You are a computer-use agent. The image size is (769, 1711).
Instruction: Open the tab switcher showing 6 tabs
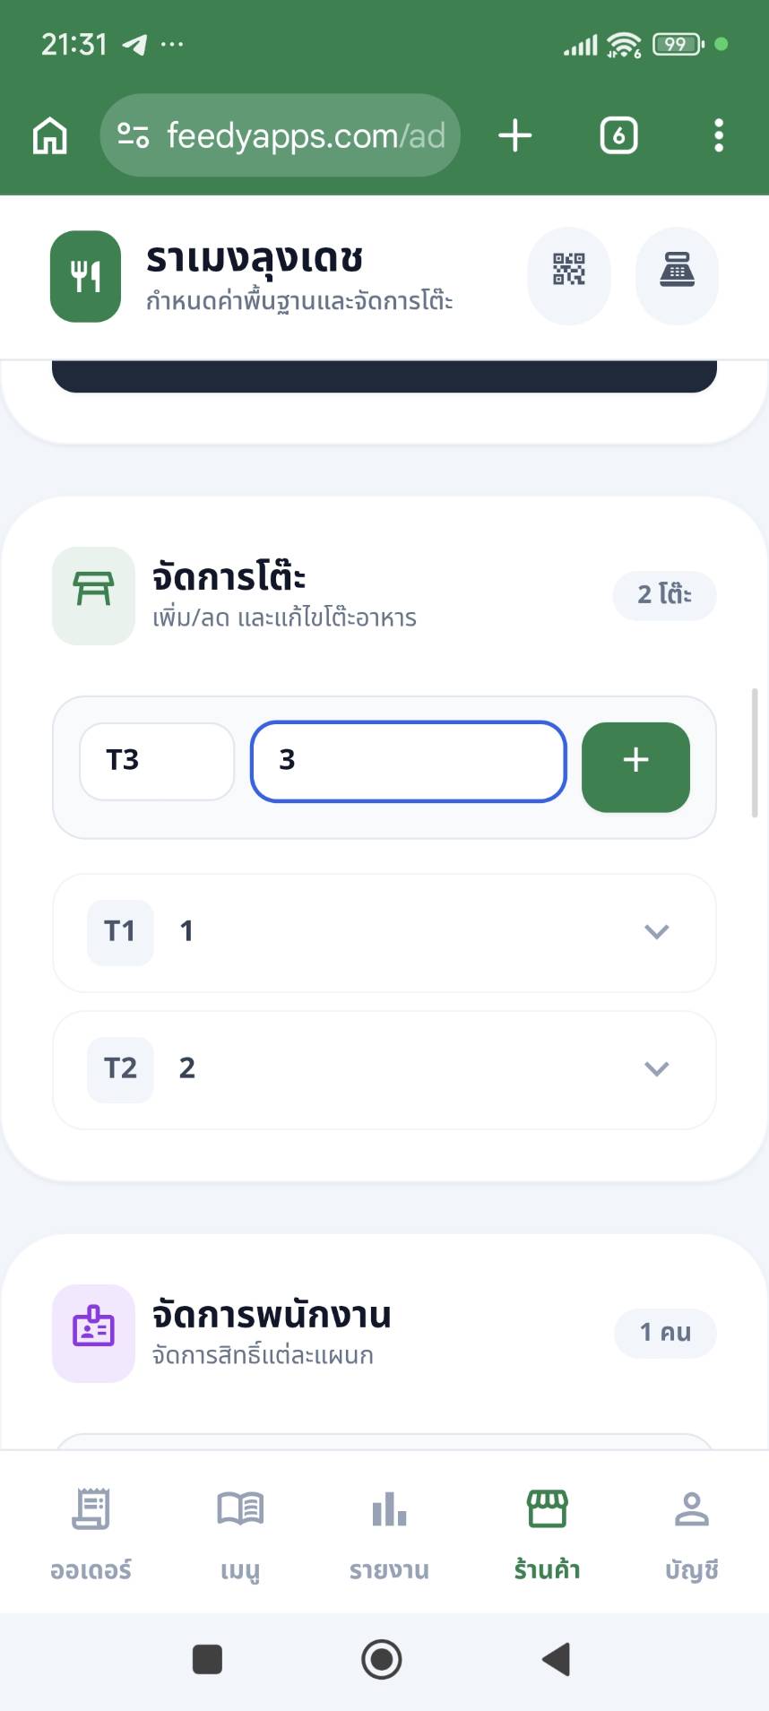(x=618, y=136)
